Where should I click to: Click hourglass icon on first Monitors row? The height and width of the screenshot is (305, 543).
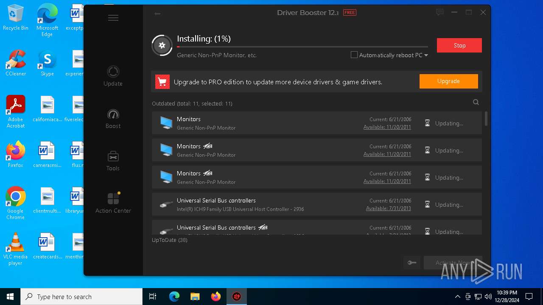tap(428, 123)
